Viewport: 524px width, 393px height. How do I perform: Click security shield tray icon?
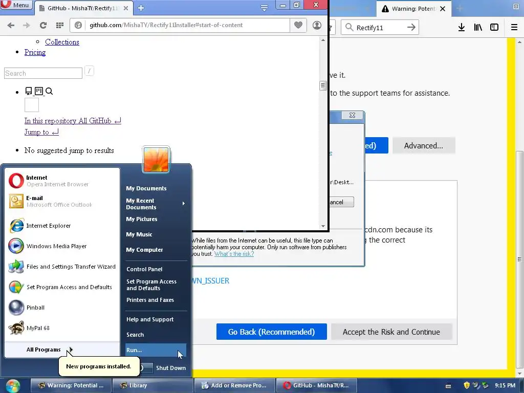(x=467, y=385)
